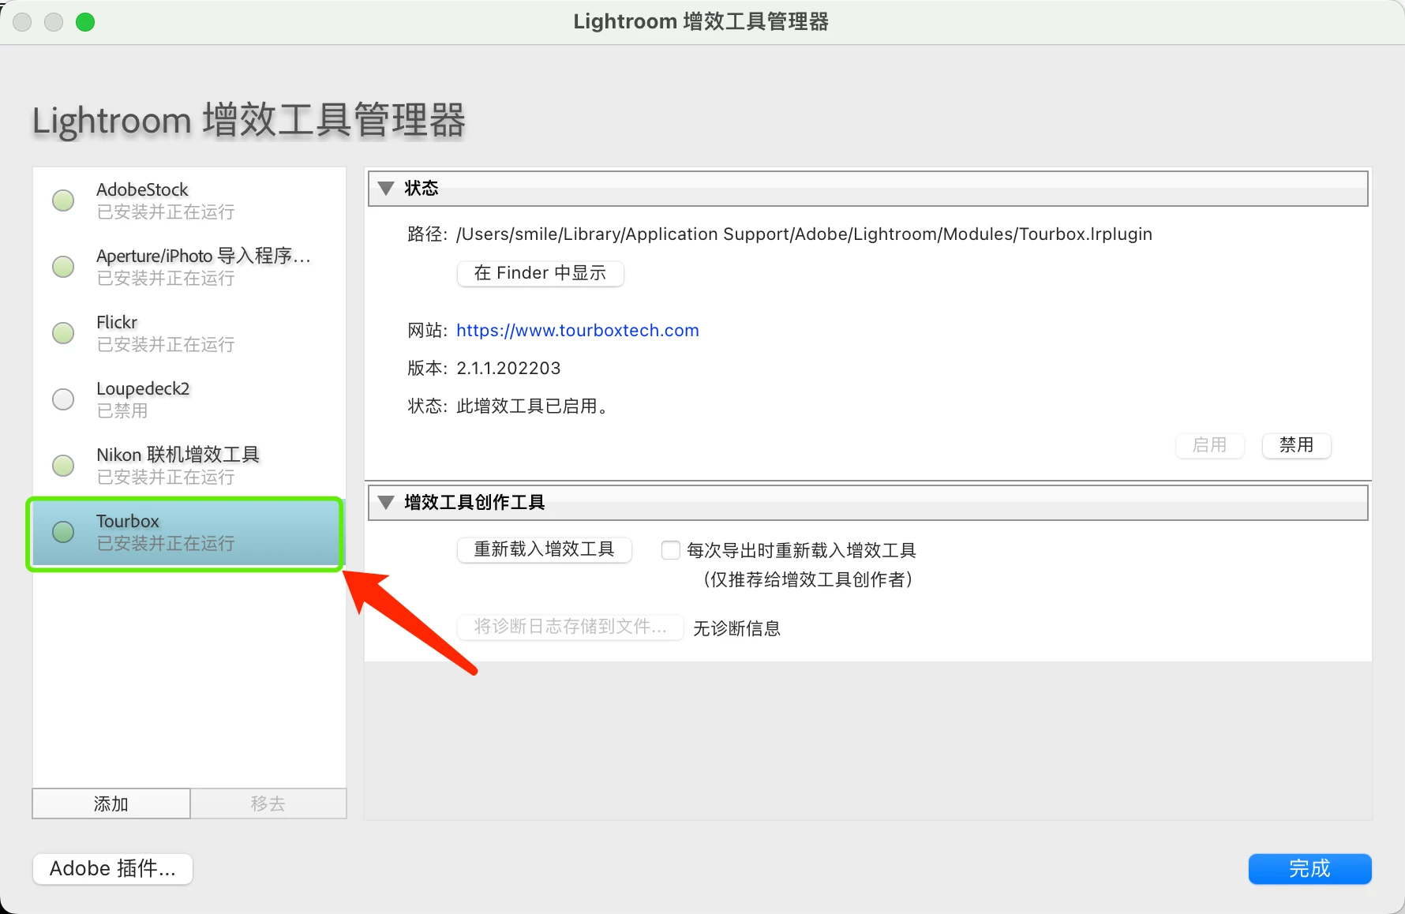This screenshot has height=914, width=1405.
Task: Select the disabled Loupedeck2 plugin
Action: click(x=189, y=399)
